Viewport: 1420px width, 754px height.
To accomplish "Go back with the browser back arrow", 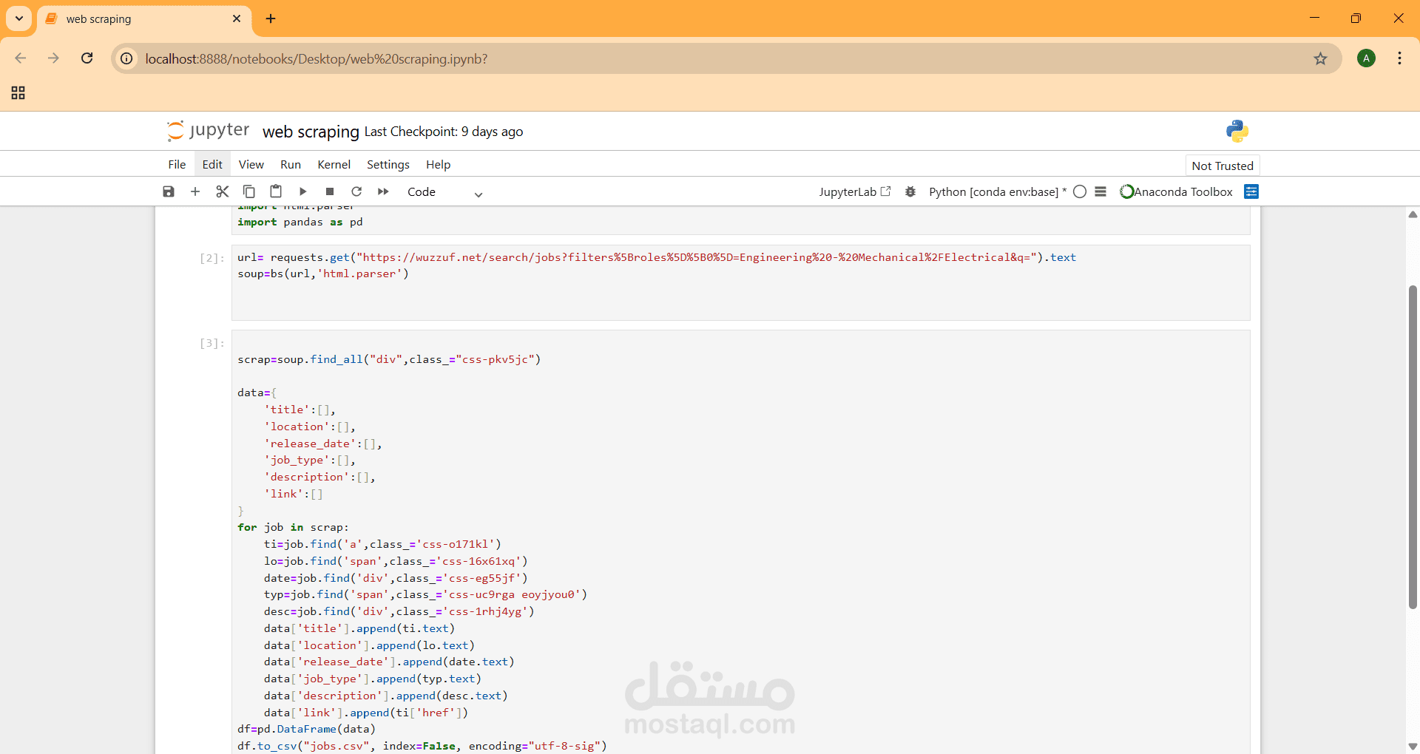I will point(21,58).
